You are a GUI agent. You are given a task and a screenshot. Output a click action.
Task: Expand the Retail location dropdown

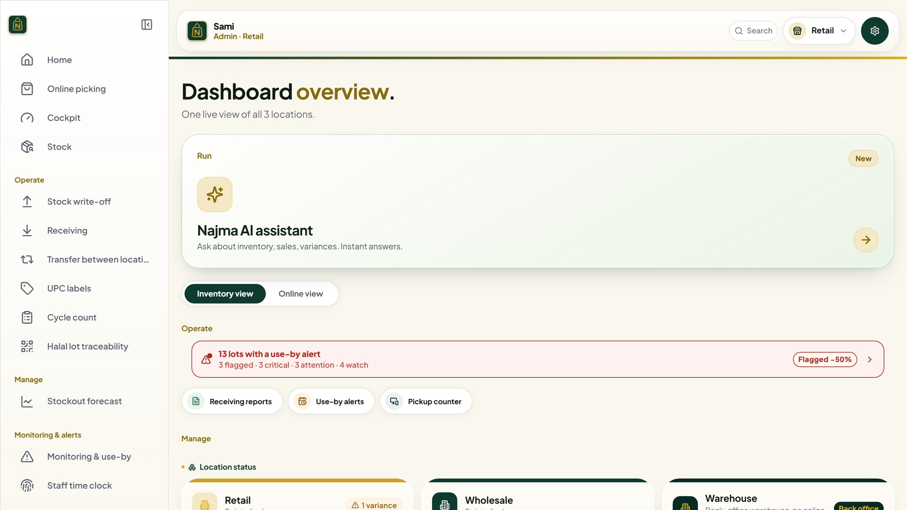(819, 31)
